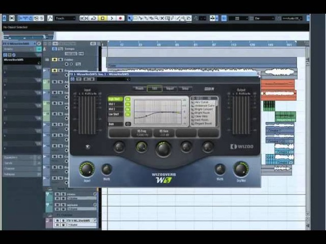The height and width of the screenshot is (244, 326).
Task: Toggle the On switch for Mid 2
Action: click(x=128, y=109)
